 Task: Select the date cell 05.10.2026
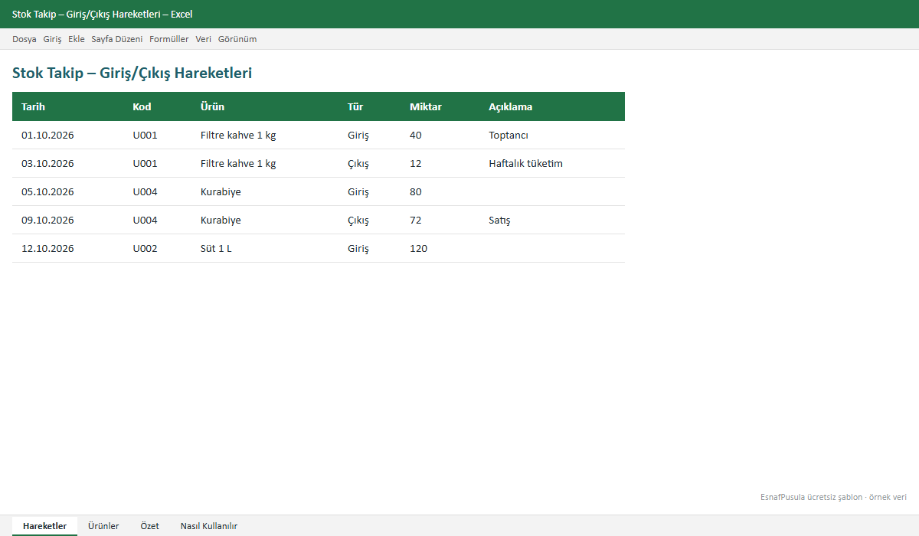click(x=67, y=191)
